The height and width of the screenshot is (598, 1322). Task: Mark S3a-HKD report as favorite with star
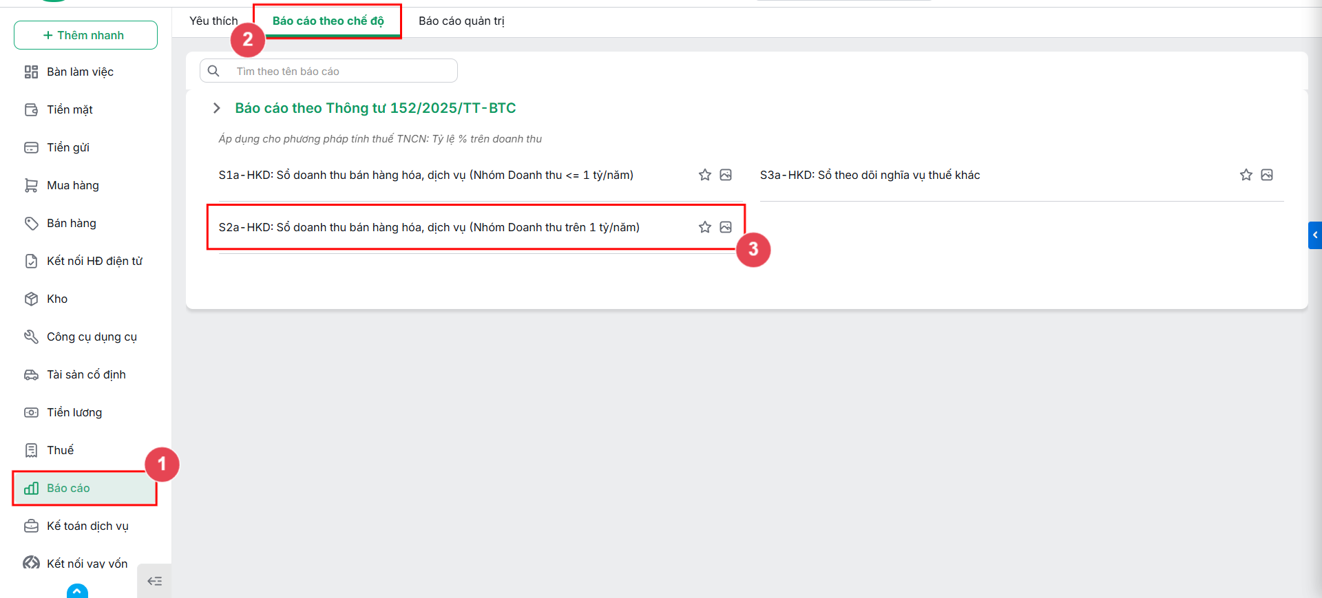click(1246, 175)
